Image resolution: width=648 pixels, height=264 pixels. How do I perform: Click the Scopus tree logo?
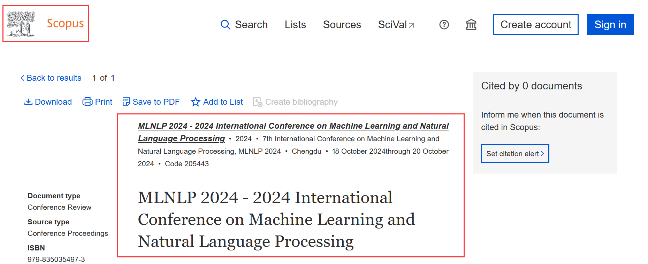(21, 24)
